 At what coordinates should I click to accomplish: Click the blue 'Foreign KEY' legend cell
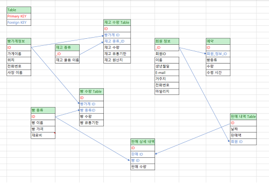(19, 23)
